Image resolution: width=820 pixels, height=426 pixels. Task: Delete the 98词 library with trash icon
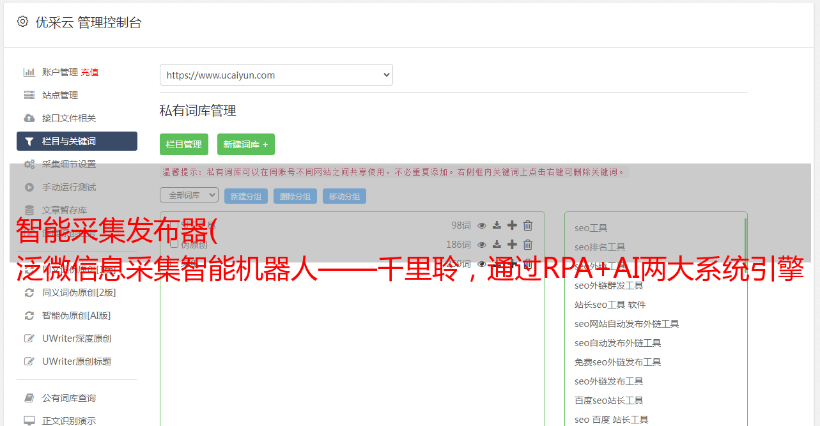tap(528, 225)
